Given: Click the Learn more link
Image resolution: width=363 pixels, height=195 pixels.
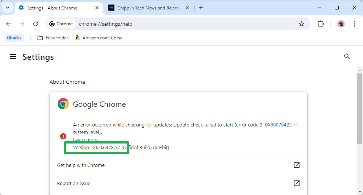Looking at the screenshot, I should pyautogui.click(x=85, y=140).
